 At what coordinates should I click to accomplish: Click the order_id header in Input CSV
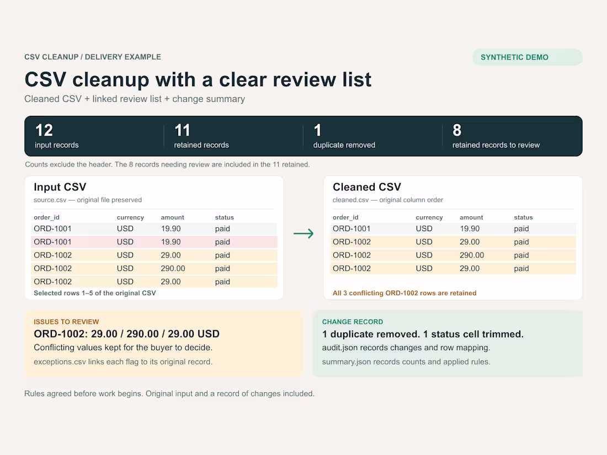tap(46, 217)
